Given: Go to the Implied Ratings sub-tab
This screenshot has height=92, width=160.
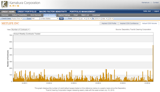Looking at the screenshot, I should [64, 15].
